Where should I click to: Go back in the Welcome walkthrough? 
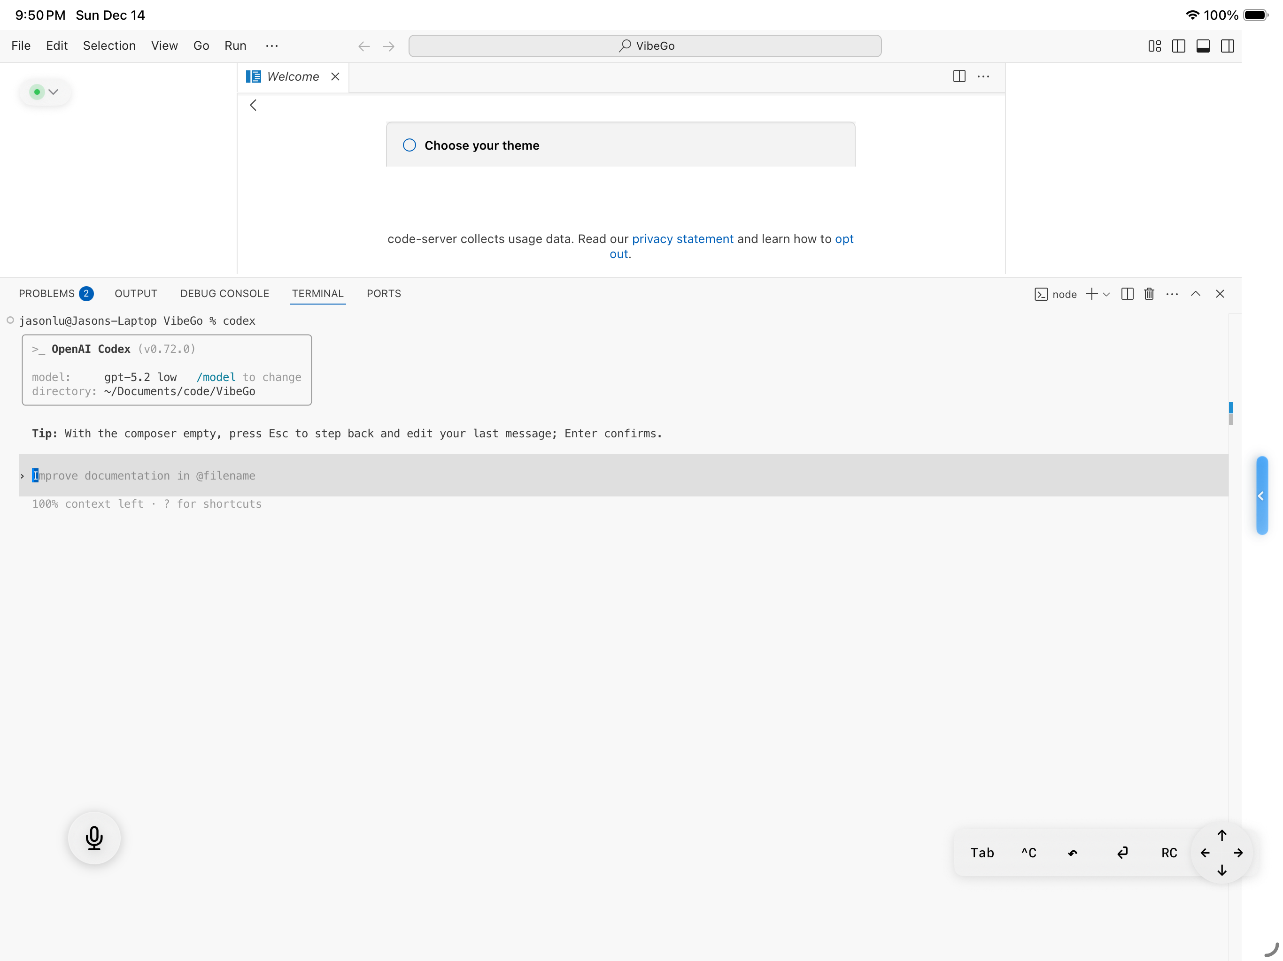(254, 105)
